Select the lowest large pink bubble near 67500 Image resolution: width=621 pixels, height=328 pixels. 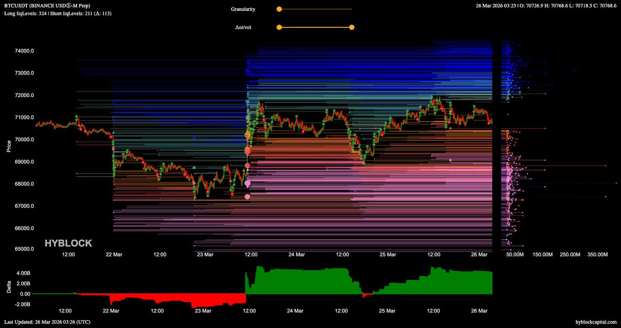click(x=247, y=196)
